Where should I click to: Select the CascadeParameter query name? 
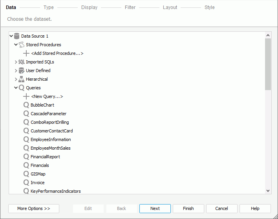(49, 114)
